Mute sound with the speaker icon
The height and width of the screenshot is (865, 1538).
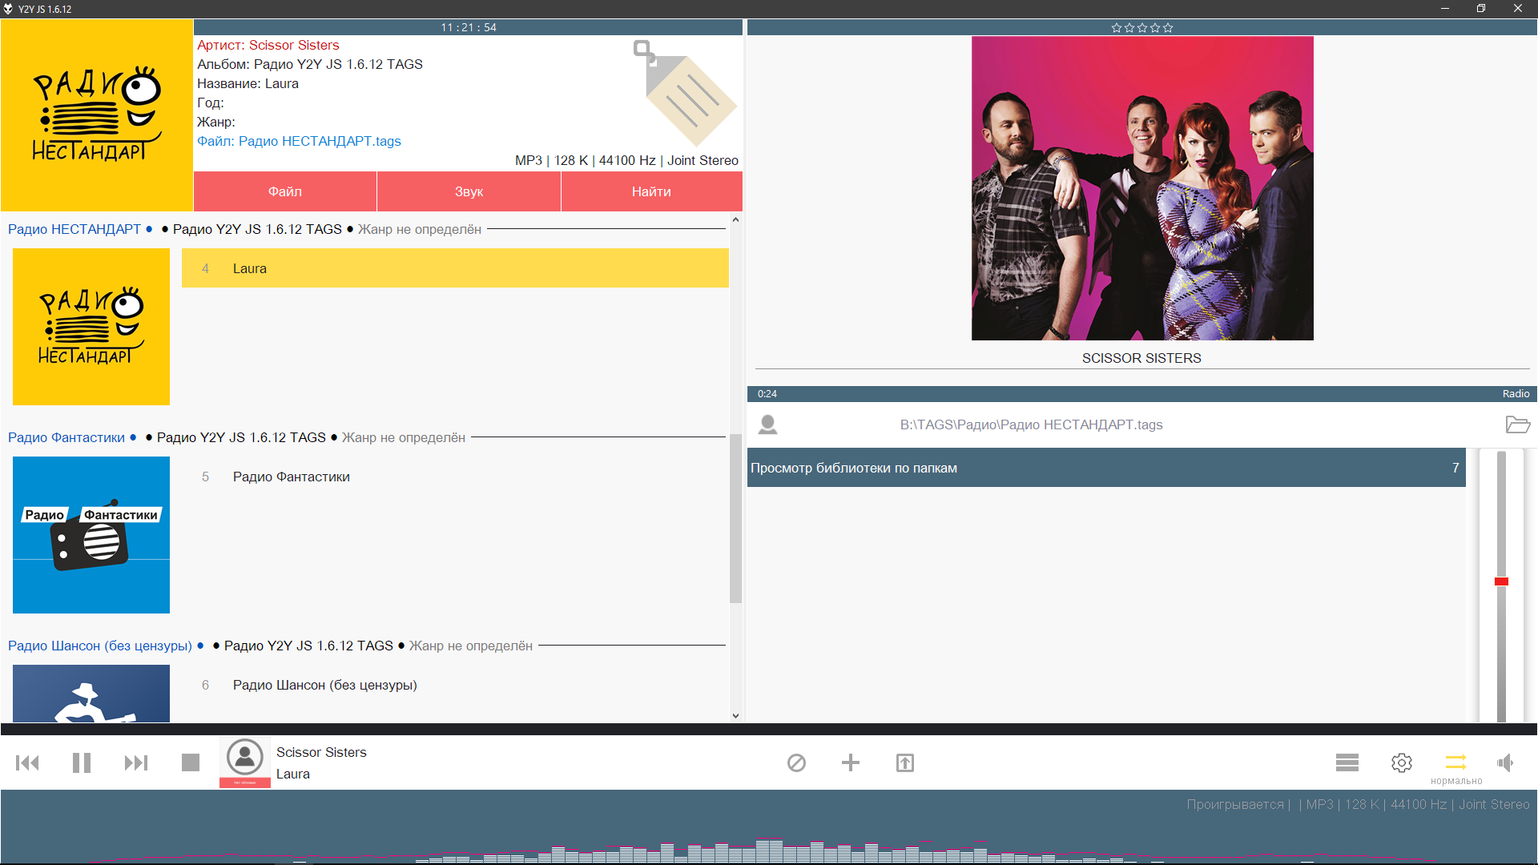(x=1506, y=762)
